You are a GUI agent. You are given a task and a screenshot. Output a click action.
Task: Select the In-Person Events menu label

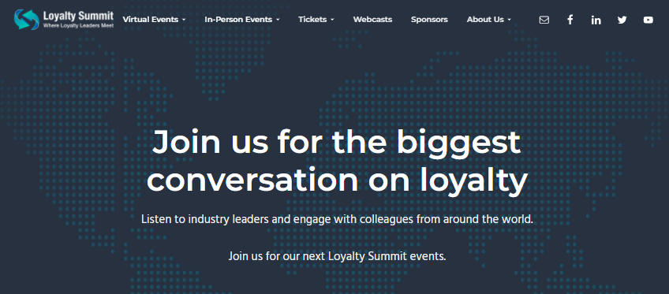click(238, 20)
